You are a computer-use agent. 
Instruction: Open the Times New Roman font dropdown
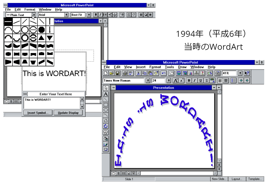click(x=148, y=81)
